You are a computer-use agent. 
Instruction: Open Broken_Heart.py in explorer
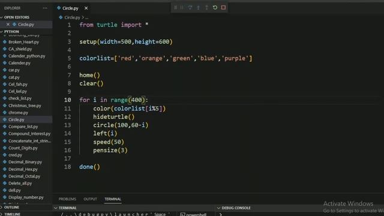tap(23, 42)
